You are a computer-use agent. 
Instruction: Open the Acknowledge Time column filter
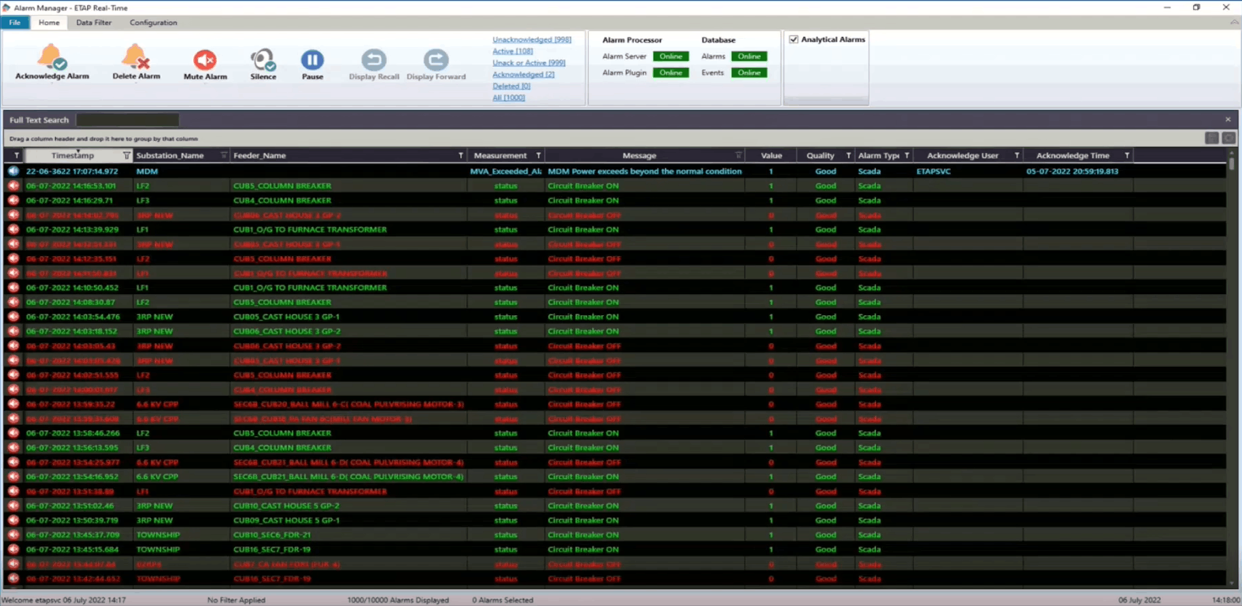coord(1127,156)
